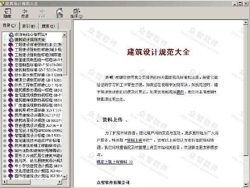The image size is (250, 188).
Task: Open the 现在上传资料 >> upload link
Action: (x=115, y=162)
